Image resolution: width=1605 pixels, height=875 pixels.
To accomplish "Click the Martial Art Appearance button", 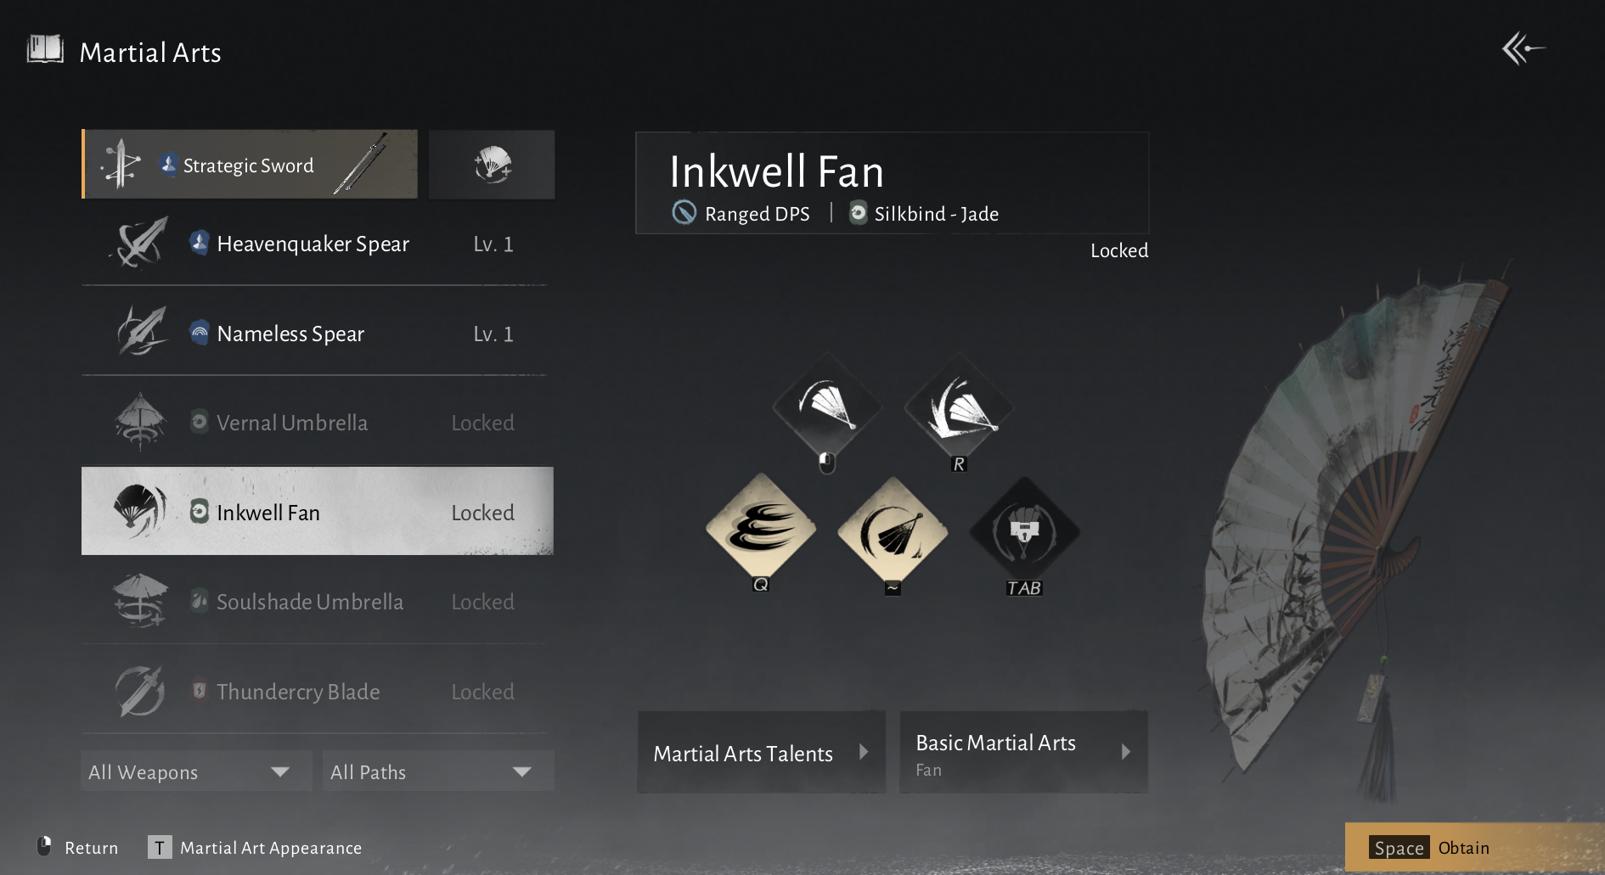I will point(256,847).
